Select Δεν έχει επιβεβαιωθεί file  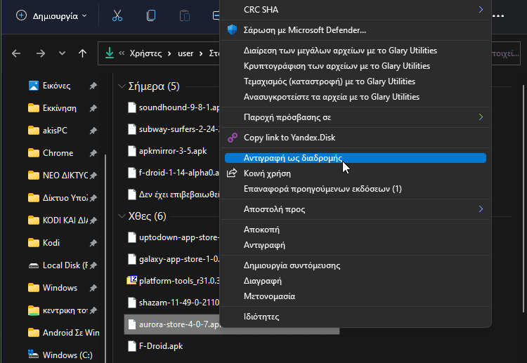point(174,194)
